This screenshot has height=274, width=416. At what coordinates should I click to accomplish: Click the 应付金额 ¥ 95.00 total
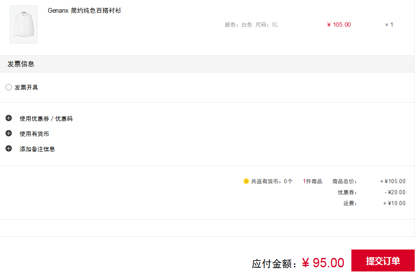(298, 263)
